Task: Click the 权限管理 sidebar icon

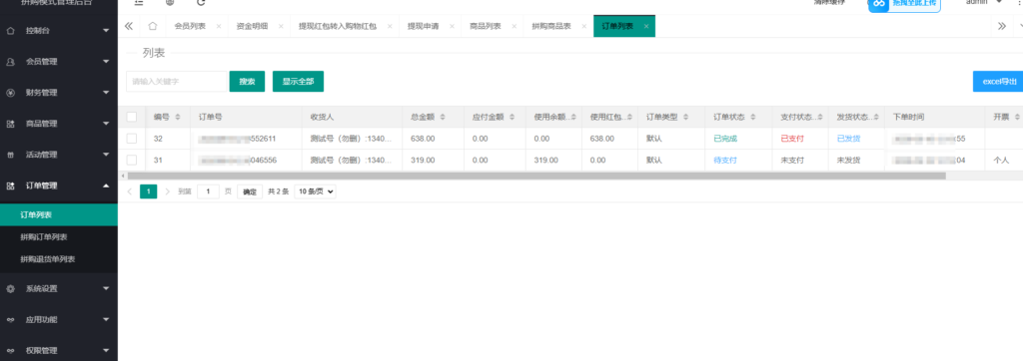Action: [10, 351]
